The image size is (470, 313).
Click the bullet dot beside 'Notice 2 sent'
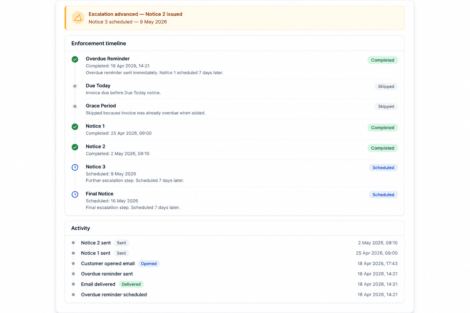point(73,243)
